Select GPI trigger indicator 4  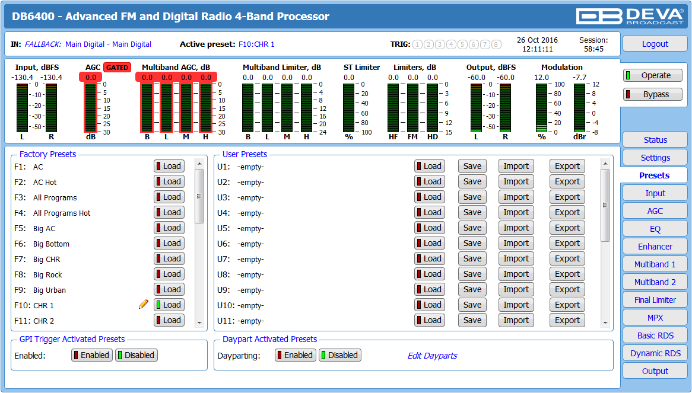pos(451,44)
